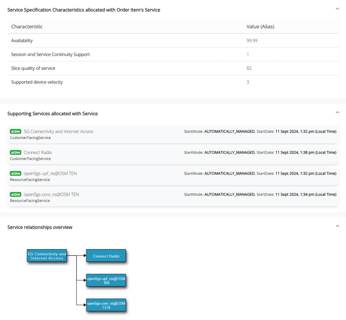Image resolution: width=346 pixels, height=320 pixels.
Task: Click the Availability value 99.99
Action: [x=251, y=40]
